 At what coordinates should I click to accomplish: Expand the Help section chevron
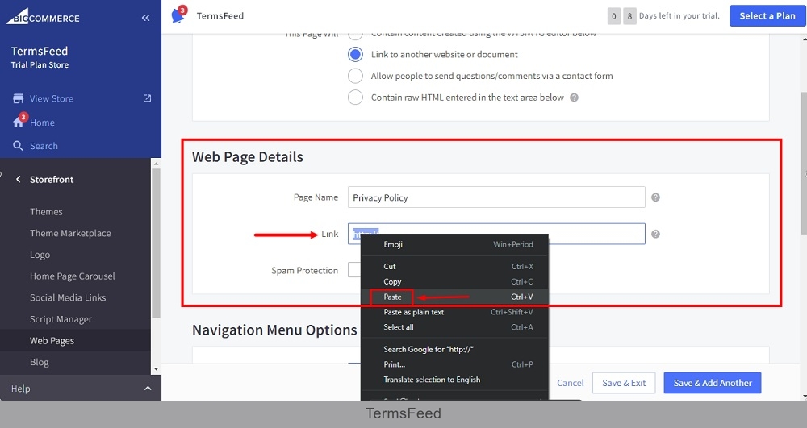(x=148, y=389)
